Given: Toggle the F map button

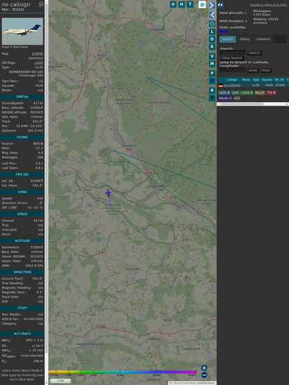Looking at the screenshot, I should tap(212, 98).
